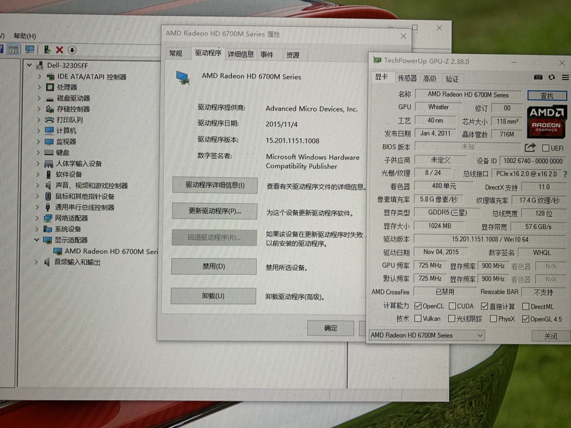The image size is (571, 428).
Task: Toggle the Vulkan checkbox
Action: point(418,318)
